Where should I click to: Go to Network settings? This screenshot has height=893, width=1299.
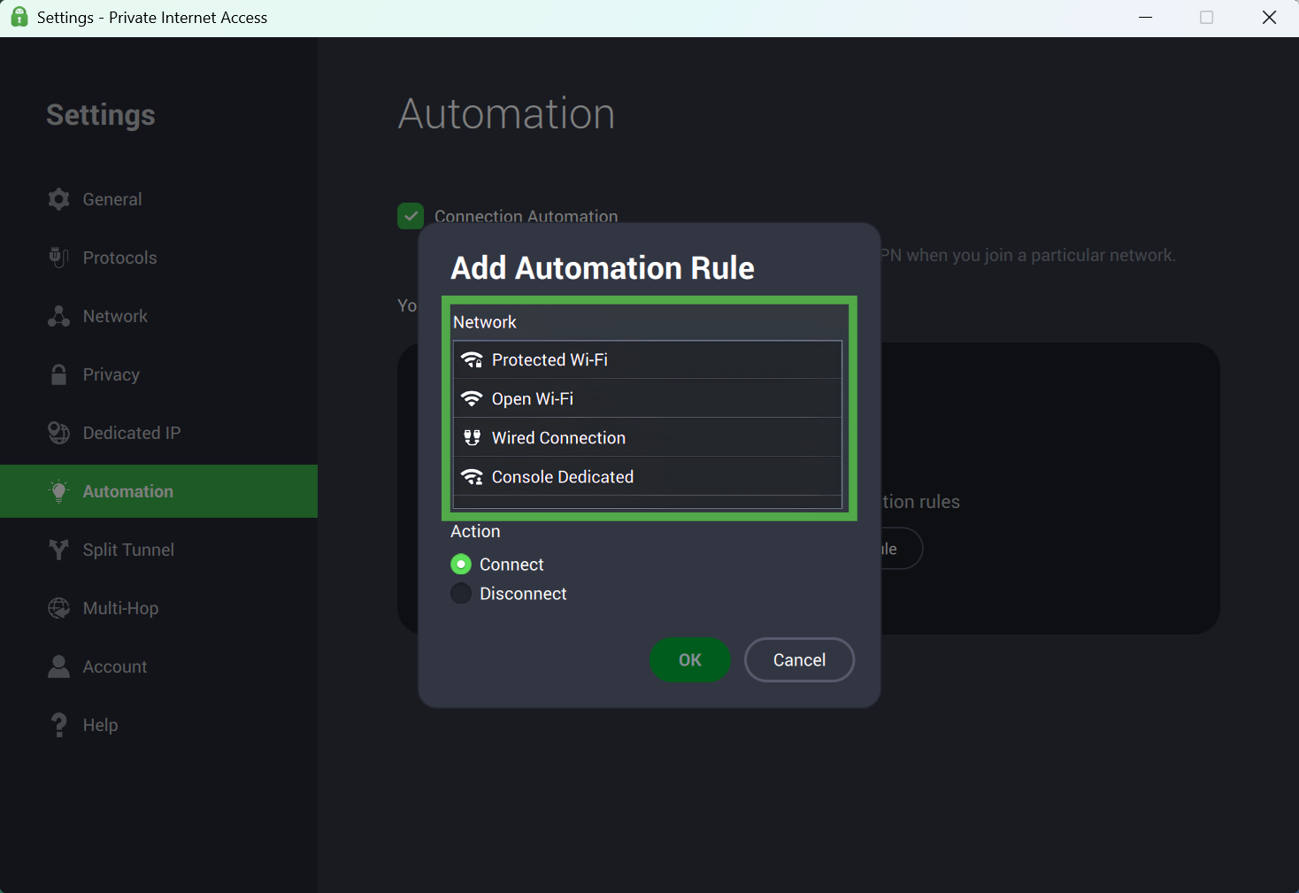pos(159,316)
